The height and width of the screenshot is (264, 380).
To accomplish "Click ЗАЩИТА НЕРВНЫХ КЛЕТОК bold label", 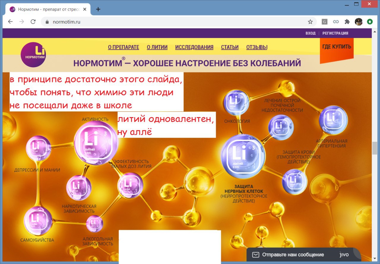I will (244, 189).
